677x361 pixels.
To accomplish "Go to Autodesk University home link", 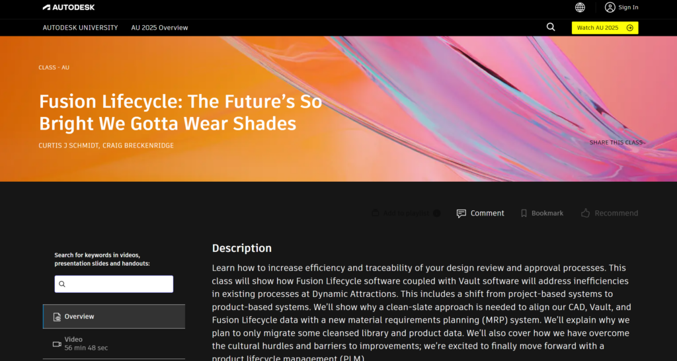I will [80, 28].
